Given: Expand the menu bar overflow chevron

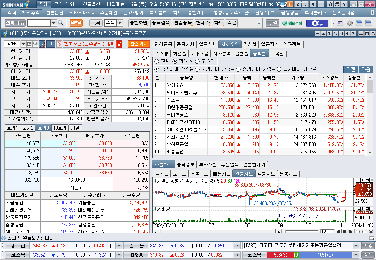Looking at the screenshot, I should pyautogui.click(x=372, y=13).
